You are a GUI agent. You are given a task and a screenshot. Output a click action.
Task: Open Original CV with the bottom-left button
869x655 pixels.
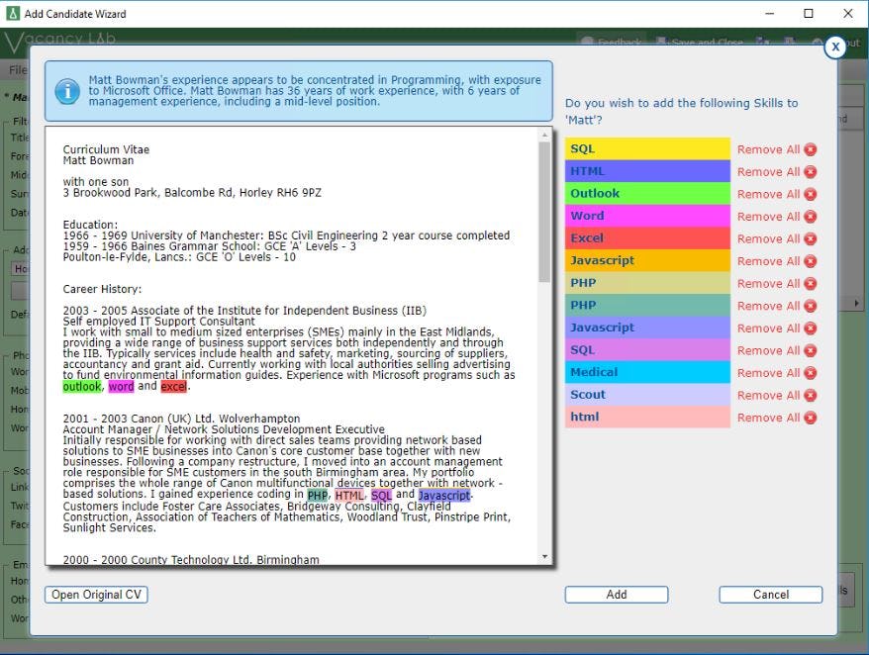click(x=95, y=595)
